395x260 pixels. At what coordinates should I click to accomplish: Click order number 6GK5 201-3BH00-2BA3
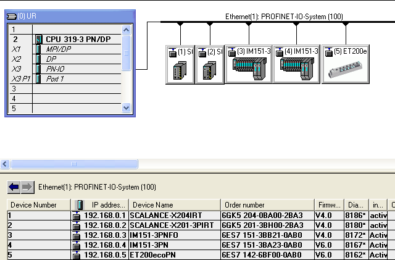click(267, 225)
